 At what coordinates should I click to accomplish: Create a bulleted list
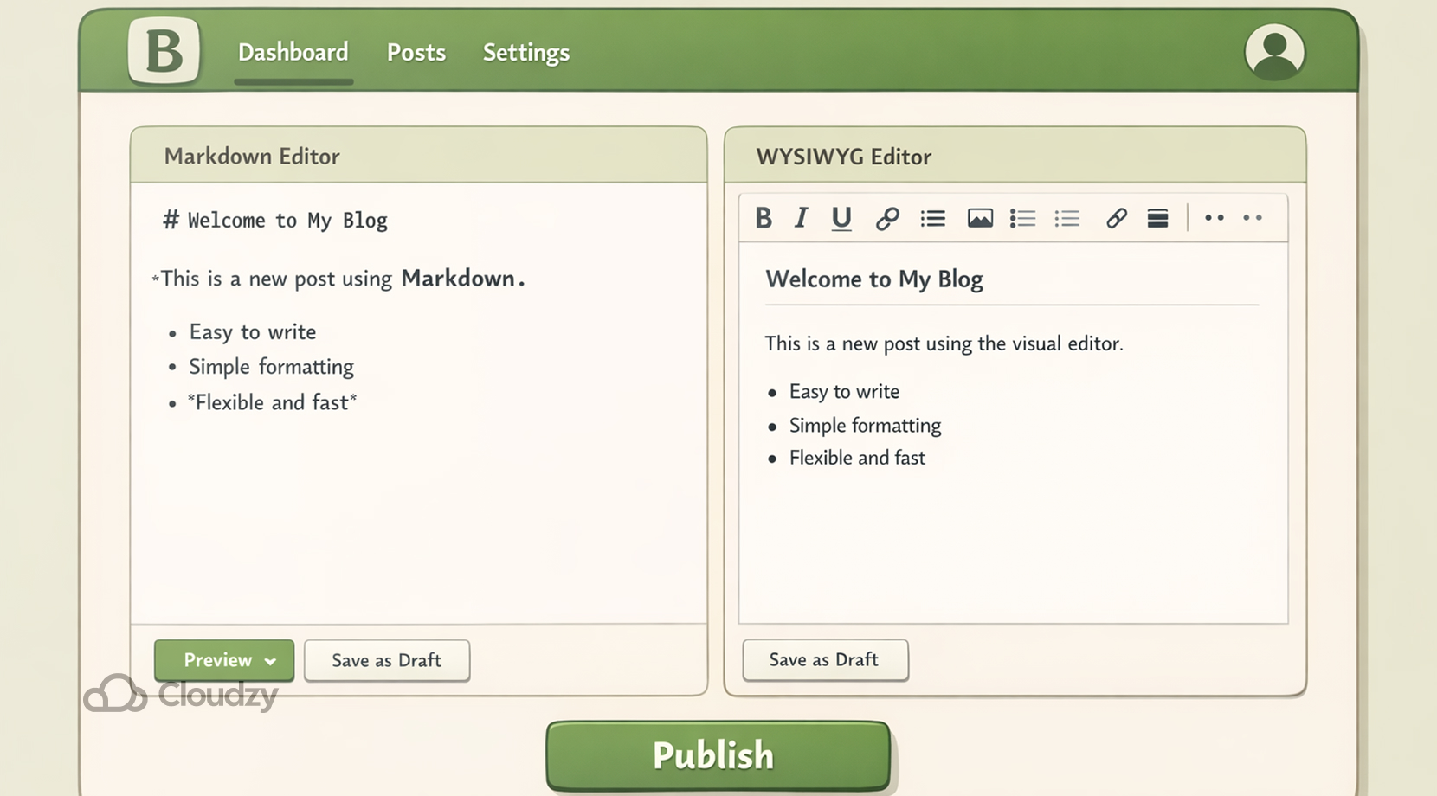pyautogui.click(x=932, y=218)
